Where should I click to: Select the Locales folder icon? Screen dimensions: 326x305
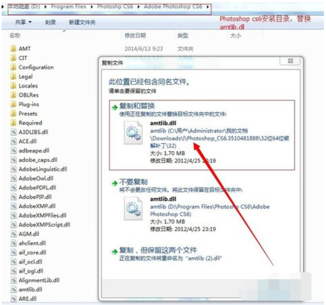coord(13,86)
